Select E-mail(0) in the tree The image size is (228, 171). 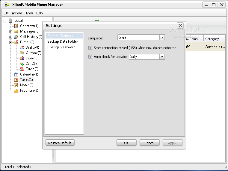tap(27, 42)
